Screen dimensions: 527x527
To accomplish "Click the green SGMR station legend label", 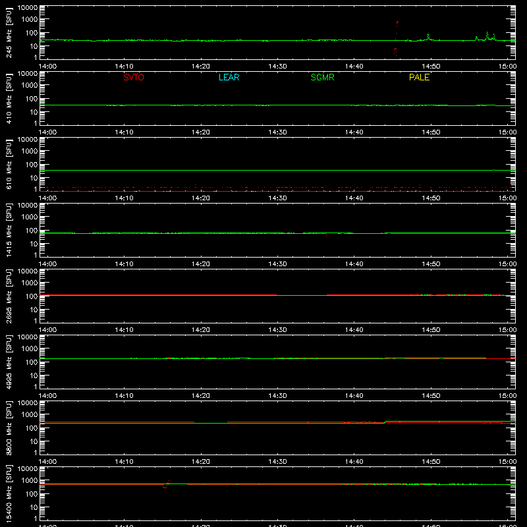I will (x=322, y=77).
